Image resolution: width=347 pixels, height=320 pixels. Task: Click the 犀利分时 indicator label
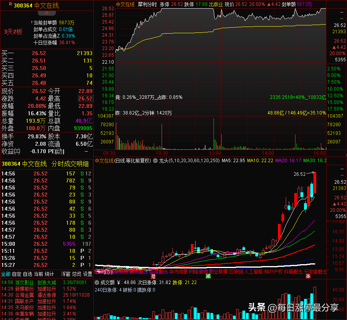pyautogui.click(x=147, y=4)
